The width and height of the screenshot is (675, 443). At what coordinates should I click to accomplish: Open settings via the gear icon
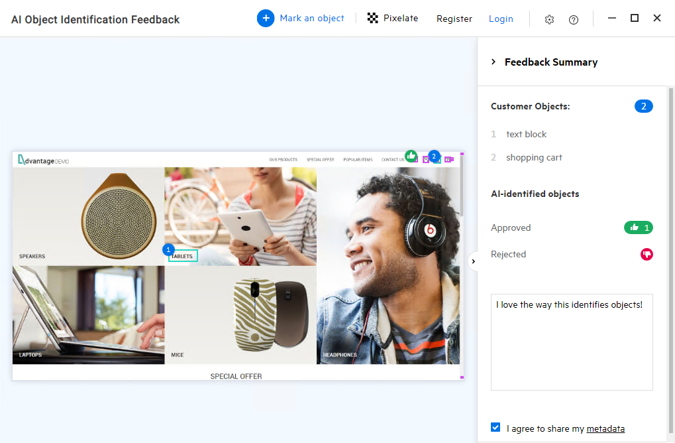point(549,19)
